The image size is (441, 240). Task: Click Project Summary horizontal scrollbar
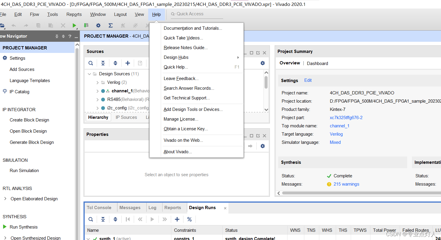[x=362, y=193]
